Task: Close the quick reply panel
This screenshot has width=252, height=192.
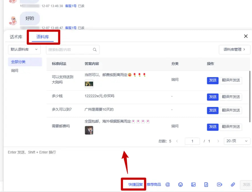Action: (246, 36)
